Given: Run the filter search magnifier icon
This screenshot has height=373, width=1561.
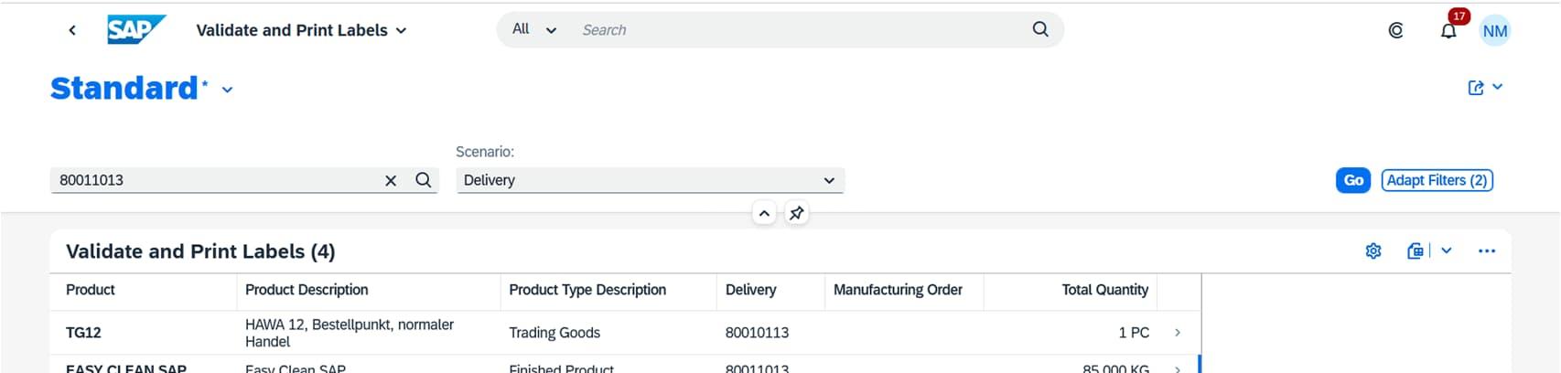Looking at the screenshot, I should (x=423, y=180).
